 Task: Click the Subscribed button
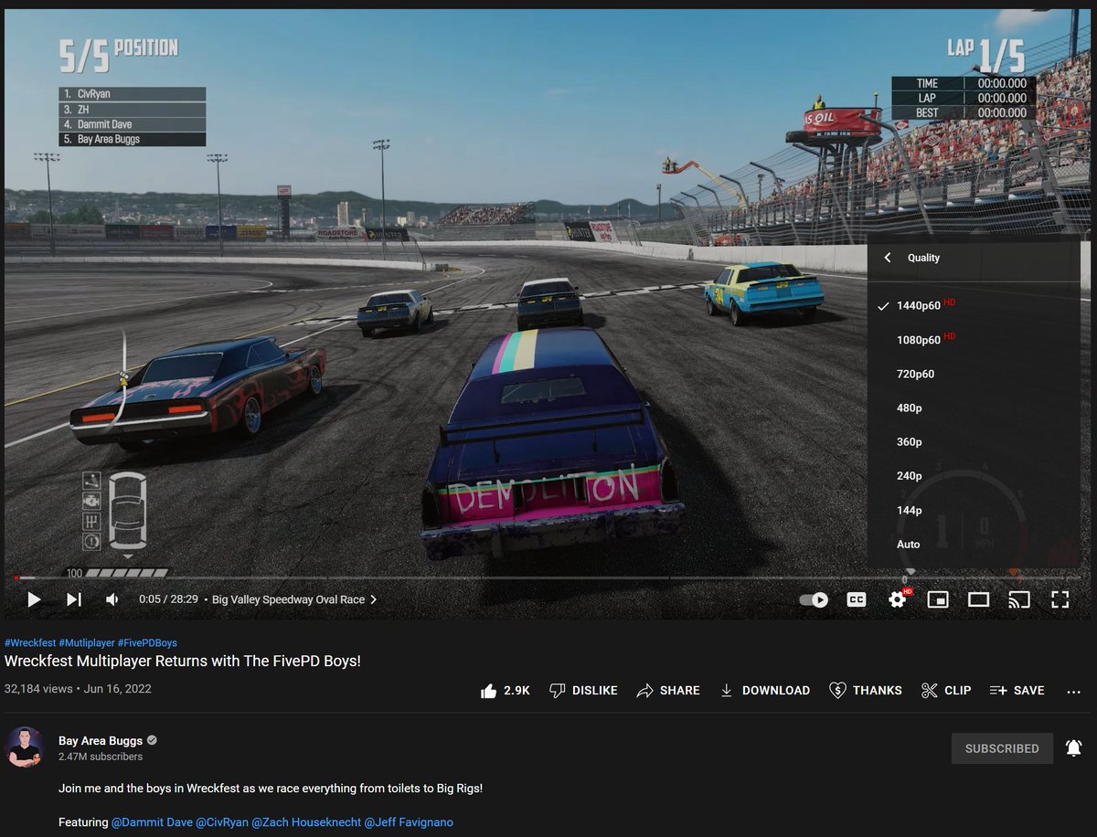pos(1002,748)
